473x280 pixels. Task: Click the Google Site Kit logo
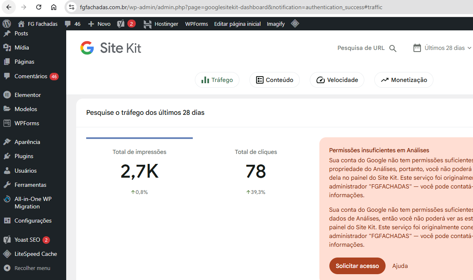tap(111, 48)
